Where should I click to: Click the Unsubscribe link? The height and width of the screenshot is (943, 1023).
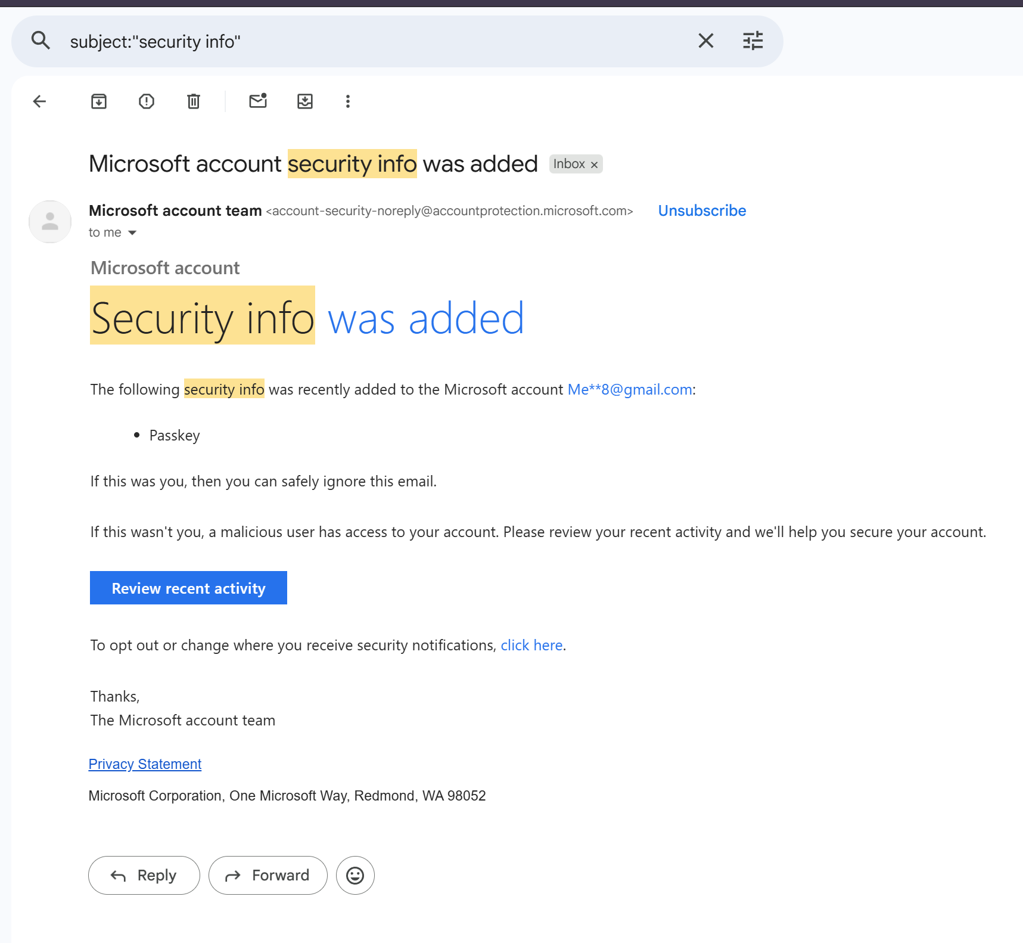(x=702, y=210)
